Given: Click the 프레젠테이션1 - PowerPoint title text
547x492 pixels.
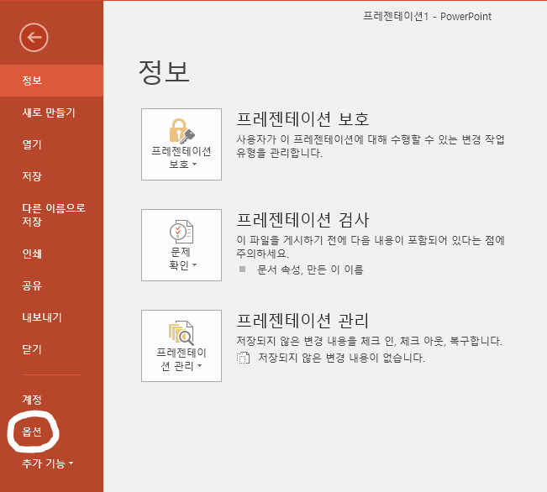Looking at the screenshot, I should pyautogui.click(x=427, y=17).
